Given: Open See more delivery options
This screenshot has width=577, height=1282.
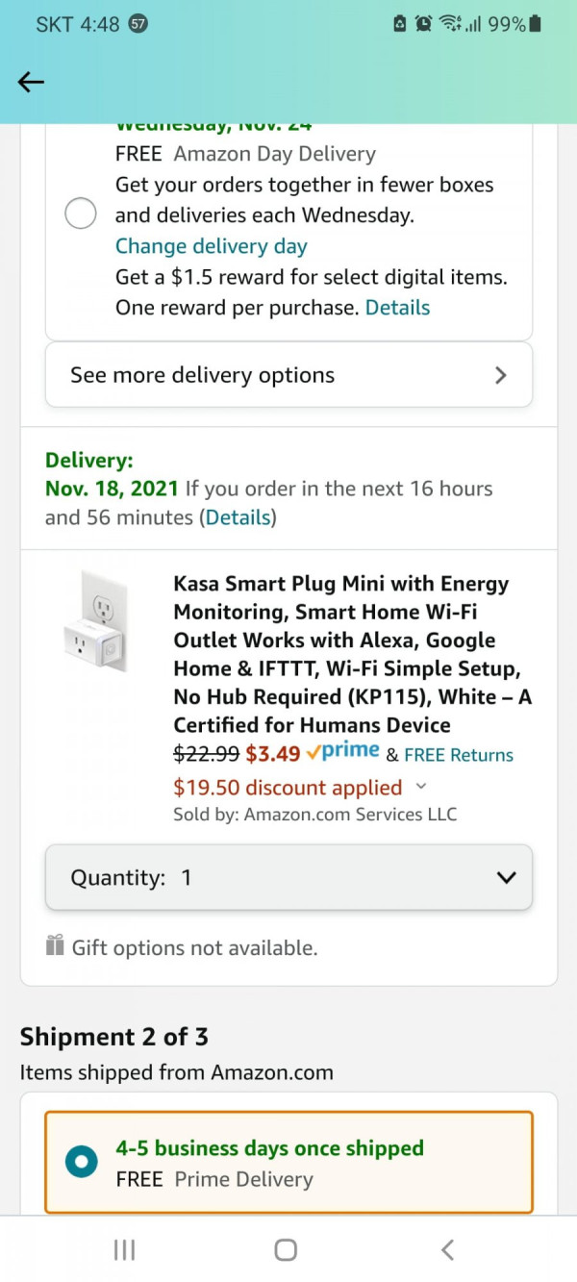Looking at the screenshot, I should click(x=288, y=375).
